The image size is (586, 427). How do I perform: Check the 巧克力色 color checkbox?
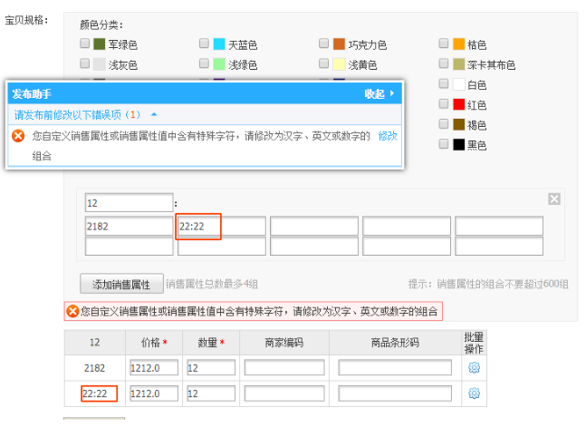point(323,44)
